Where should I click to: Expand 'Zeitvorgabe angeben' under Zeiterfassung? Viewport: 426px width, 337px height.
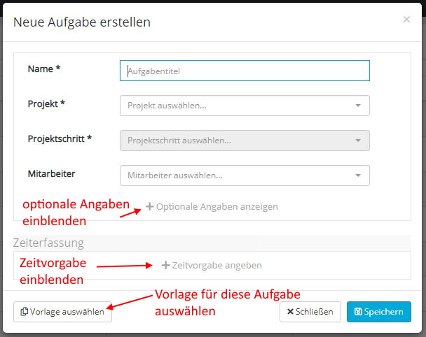coord(217,265)
